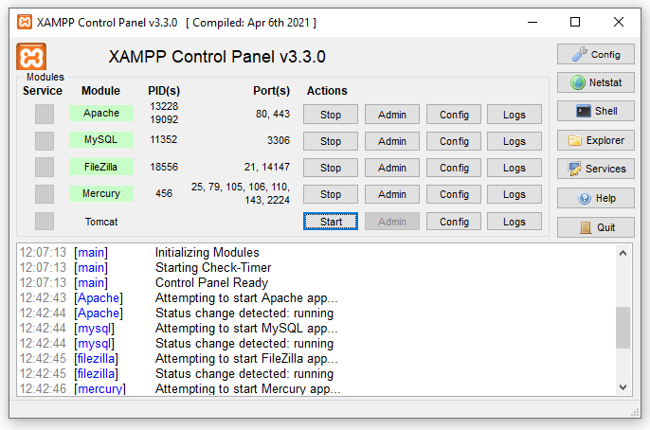Toggle the MySQL service checkbox

[45, 141]
